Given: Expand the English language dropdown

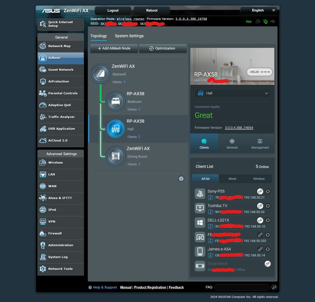Looking at the screenshot, I should coord(259,10).
